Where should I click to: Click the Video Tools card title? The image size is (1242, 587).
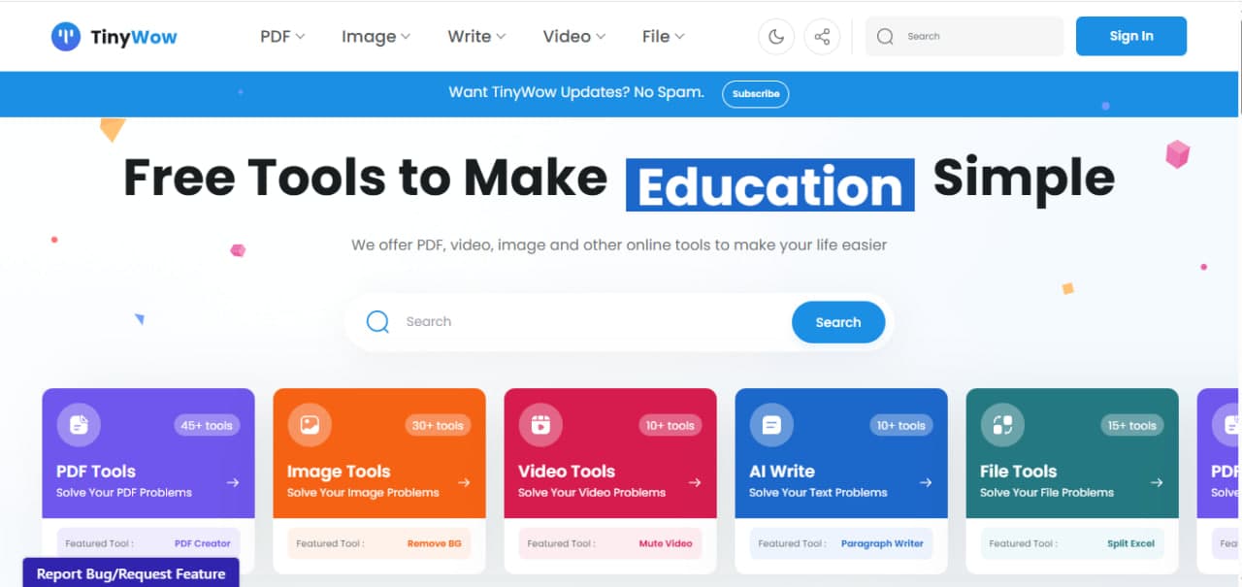pyautogui.click(x=567, y=472)
